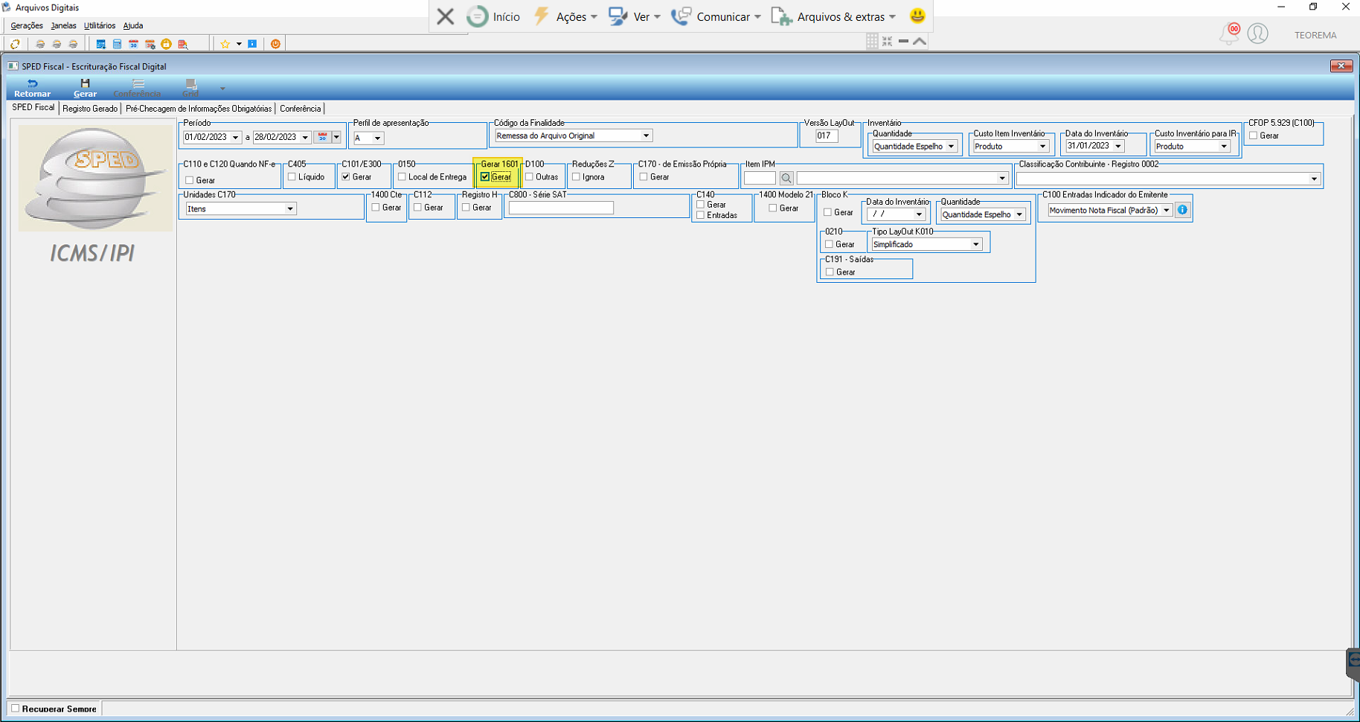Click the upward chevron on remote bar
Screen dimensions: 1360x722
point(920,42)
